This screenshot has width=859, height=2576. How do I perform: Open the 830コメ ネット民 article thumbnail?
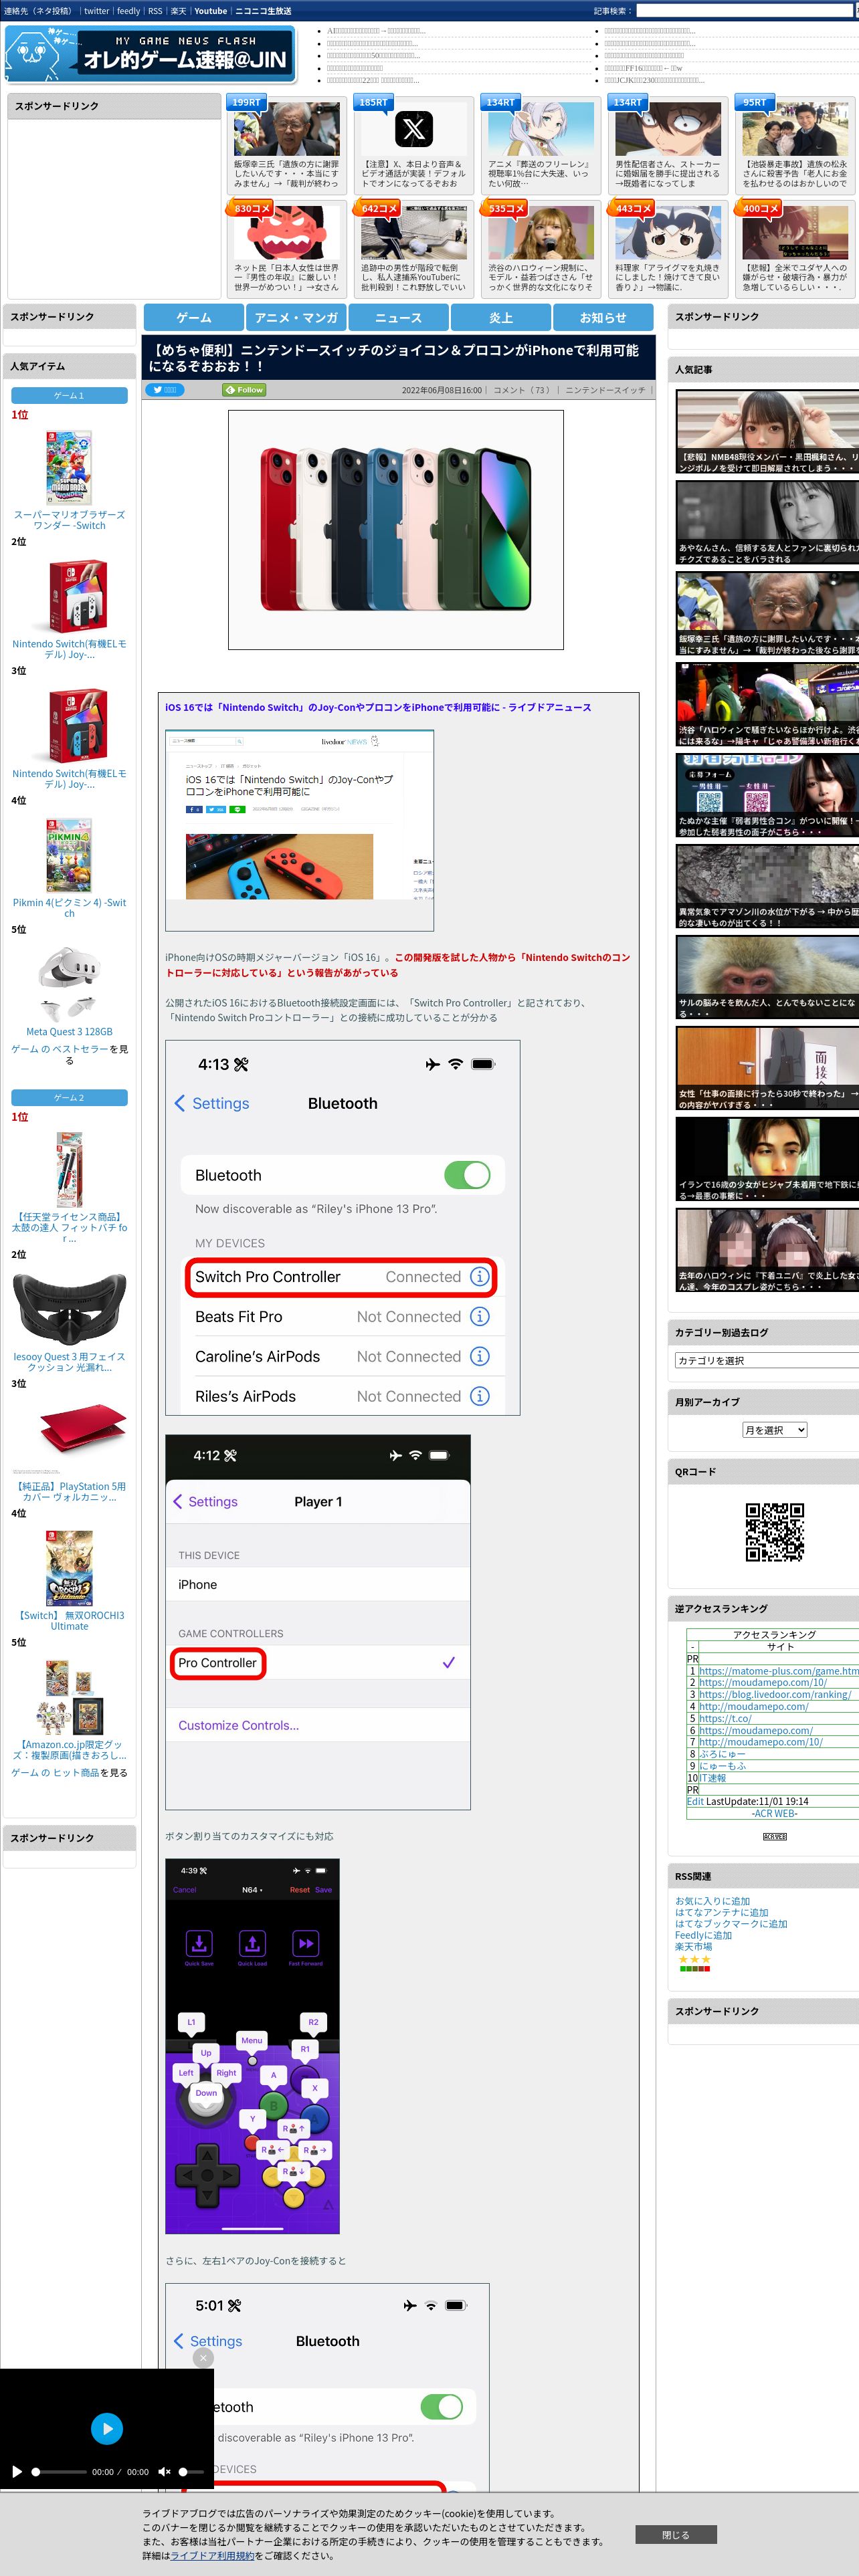point(286,233)
